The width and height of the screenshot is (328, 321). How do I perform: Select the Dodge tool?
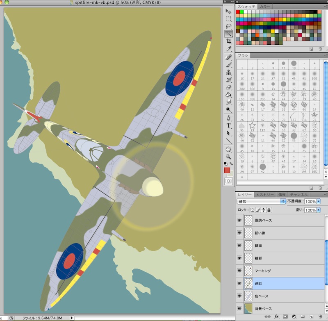[228, 109]
